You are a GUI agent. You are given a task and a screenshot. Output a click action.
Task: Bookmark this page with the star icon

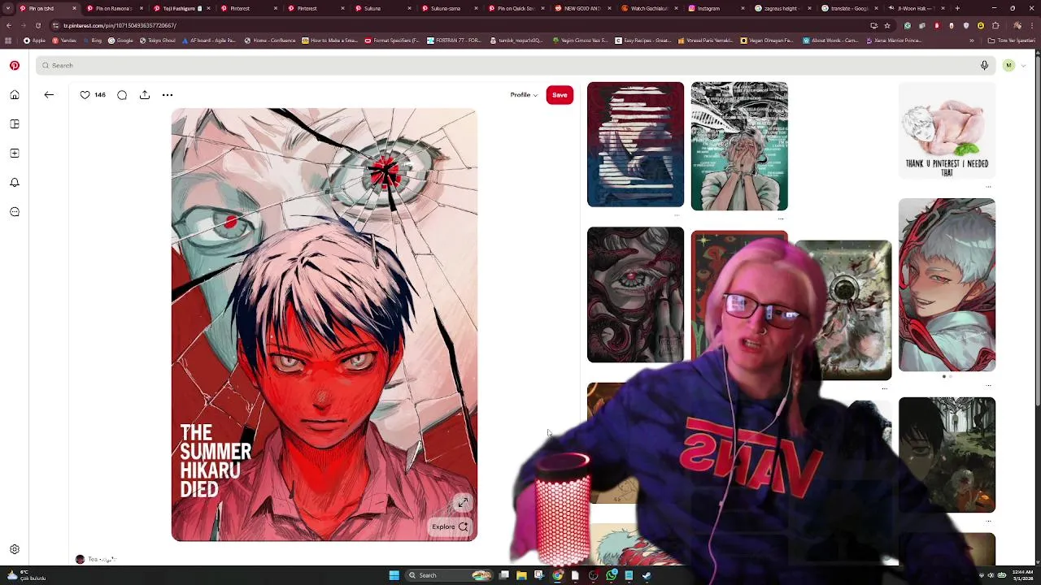click(887, 25)
